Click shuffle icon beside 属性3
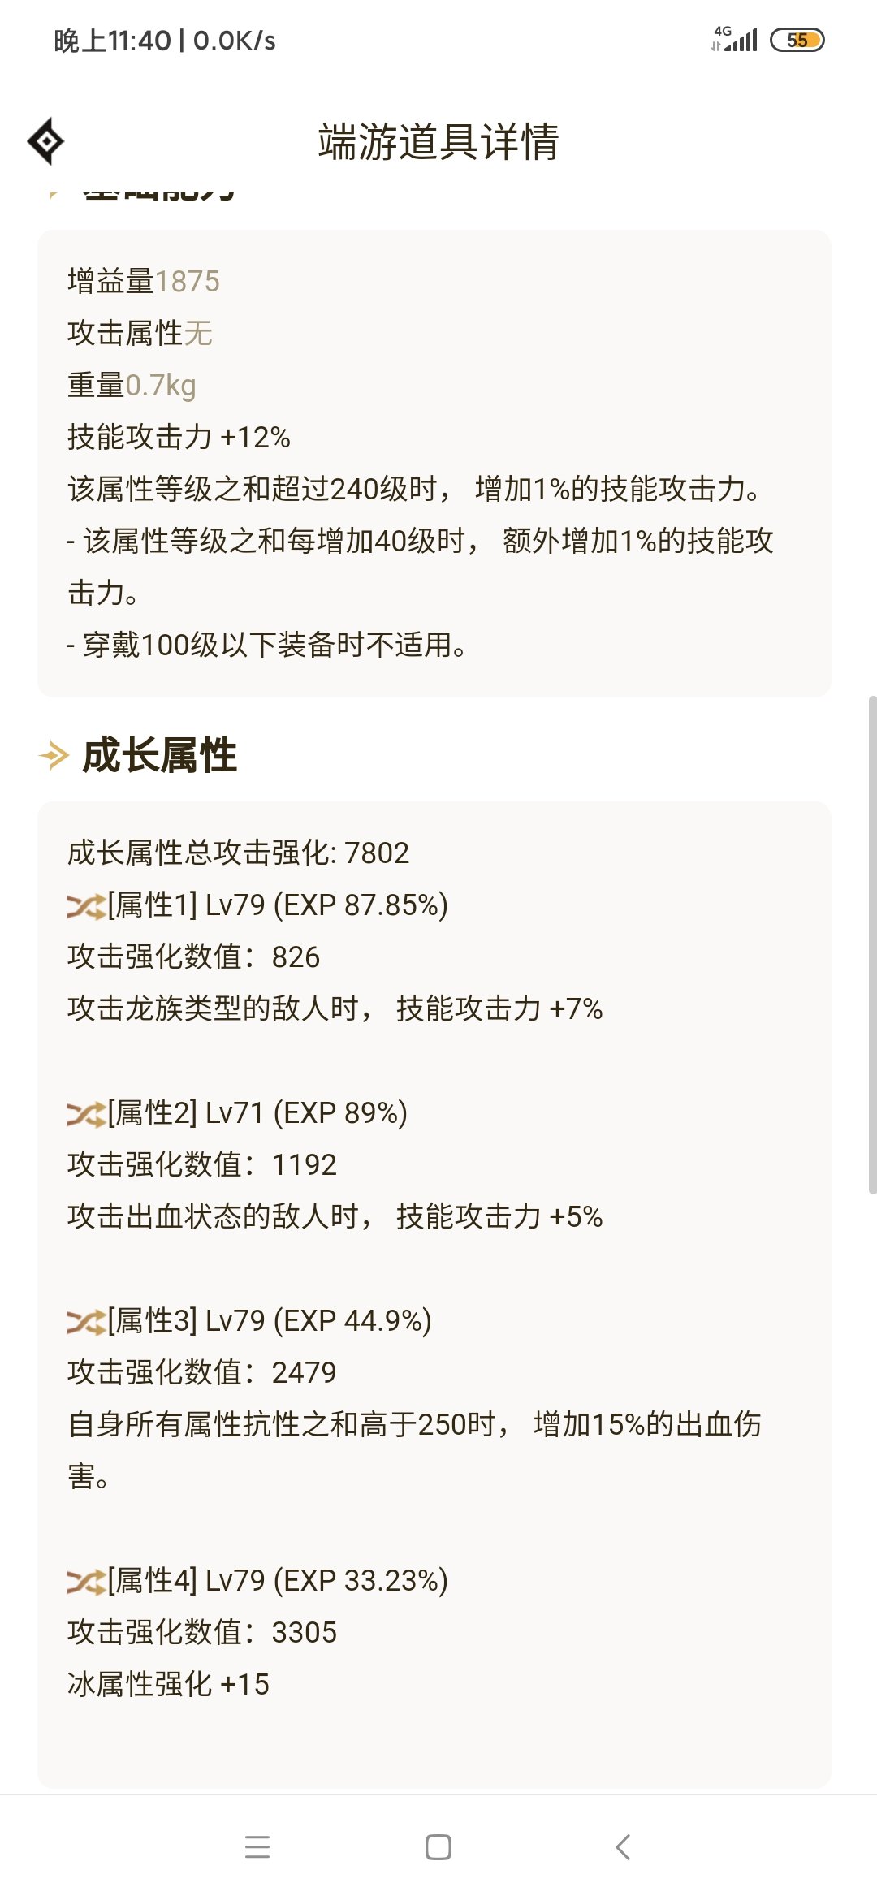The width and height of the screenshot is (877, 1900). point(86,1321)
